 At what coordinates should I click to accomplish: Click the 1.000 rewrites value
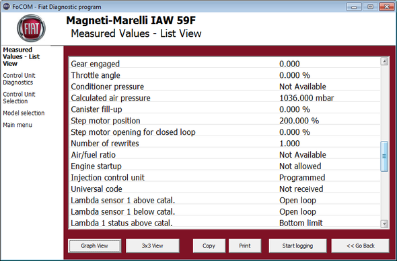[289, 144]
